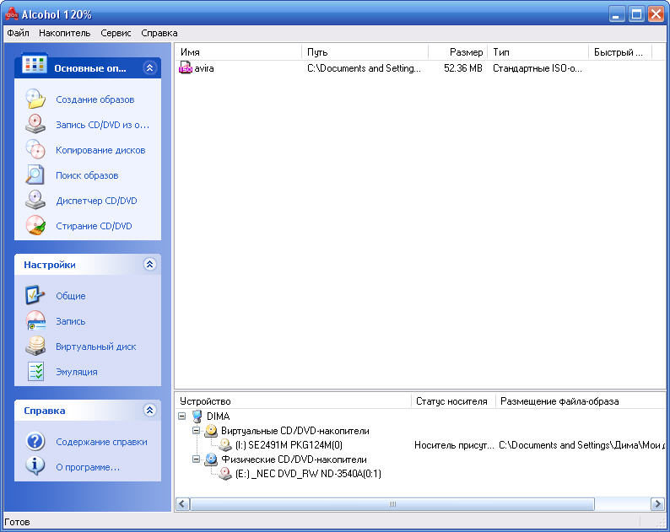Open Создание образов link
The image size is (670, 532).
95,99
